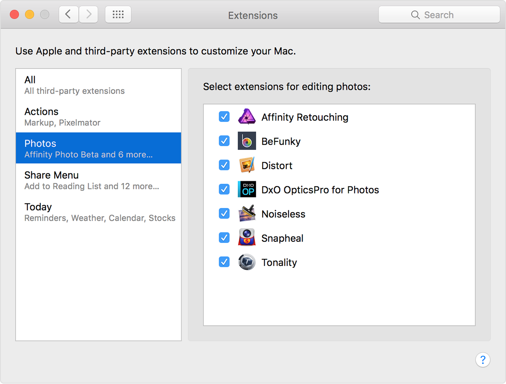Click the Noiseless label

tap(283, 214)
